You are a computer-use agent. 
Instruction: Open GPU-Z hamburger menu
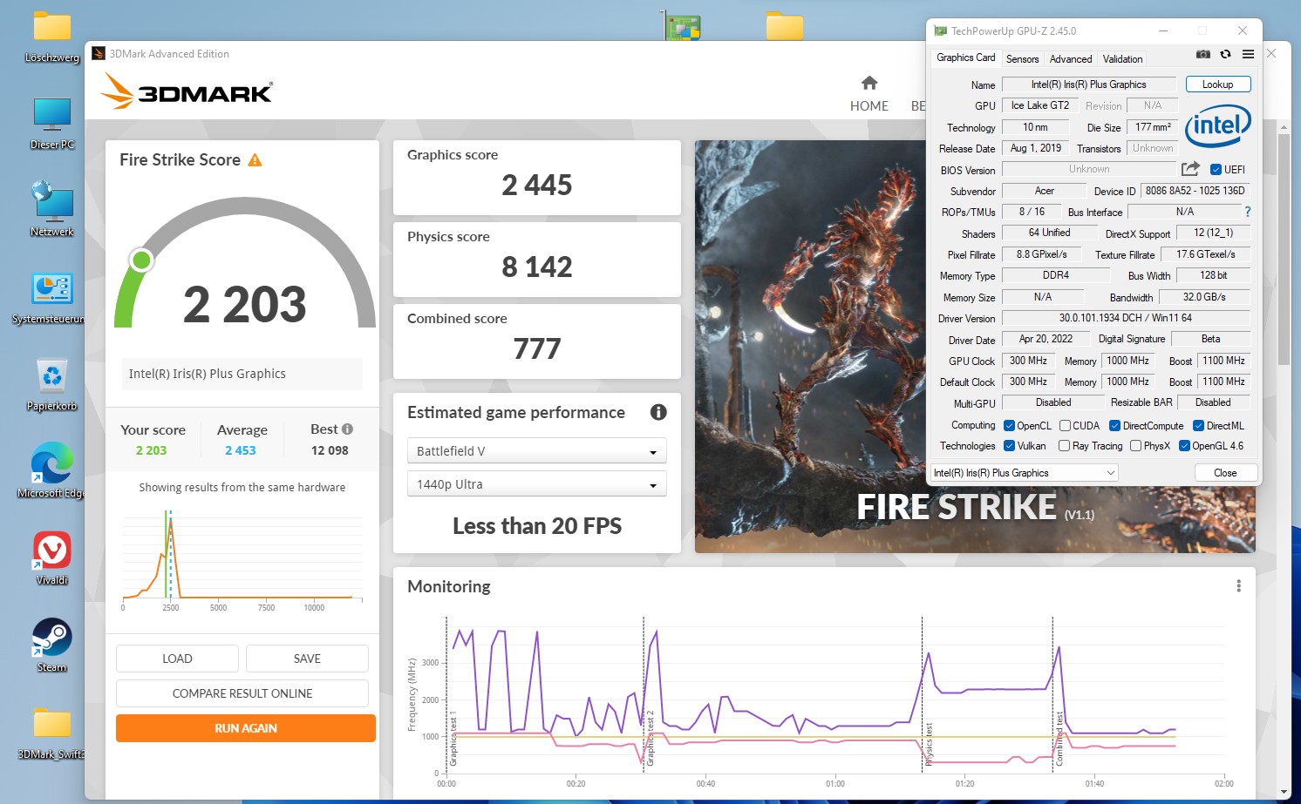(1248, 54)
